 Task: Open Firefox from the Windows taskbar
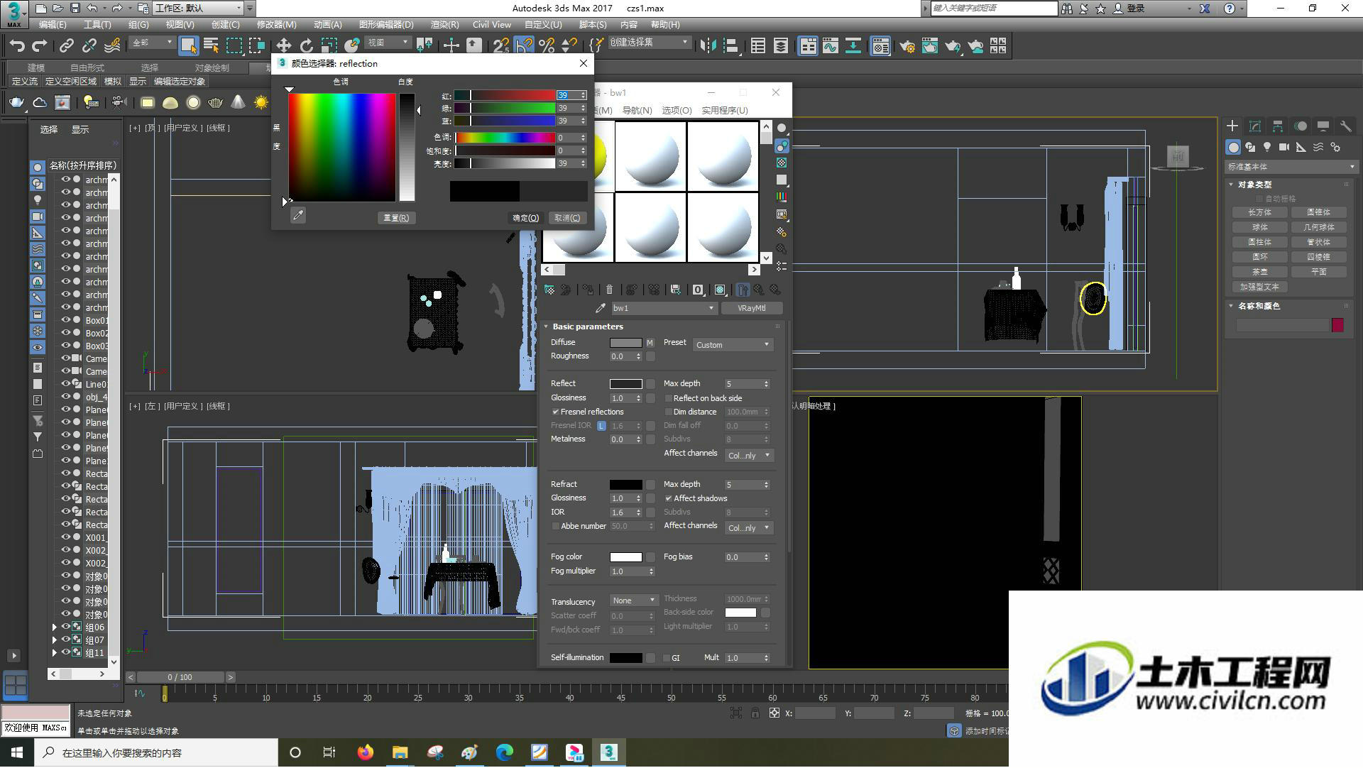pos(365,752)
